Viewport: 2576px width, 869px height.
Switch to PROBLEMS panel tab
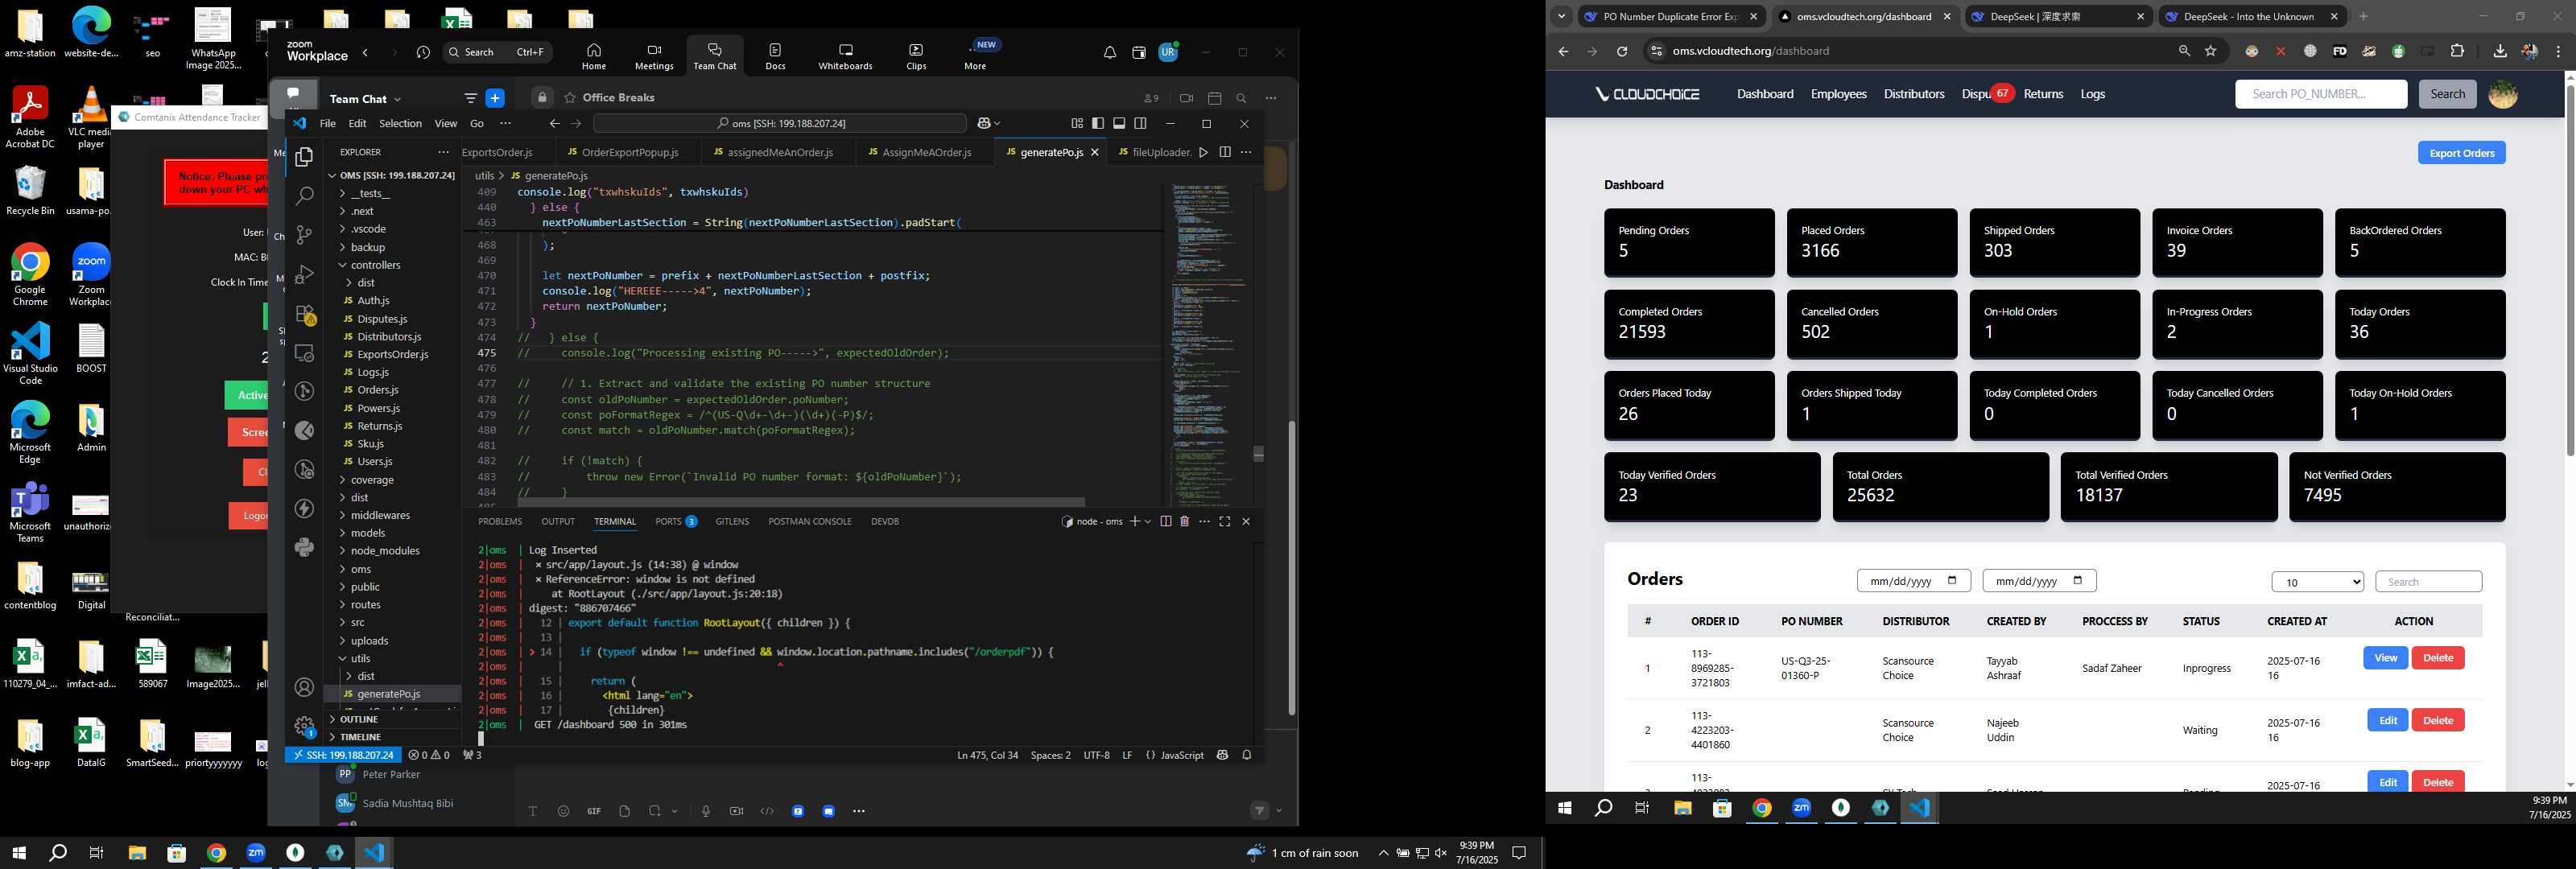click(500, 522)
